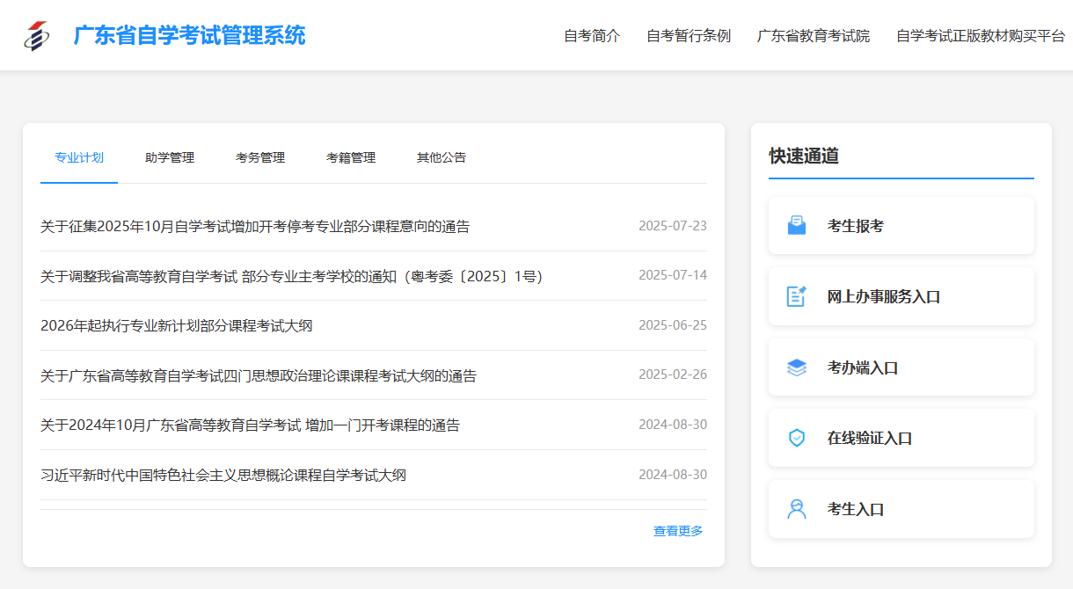
Task: Open the 习近平新时代 course syllabus announcement
Action: point(223,476)
